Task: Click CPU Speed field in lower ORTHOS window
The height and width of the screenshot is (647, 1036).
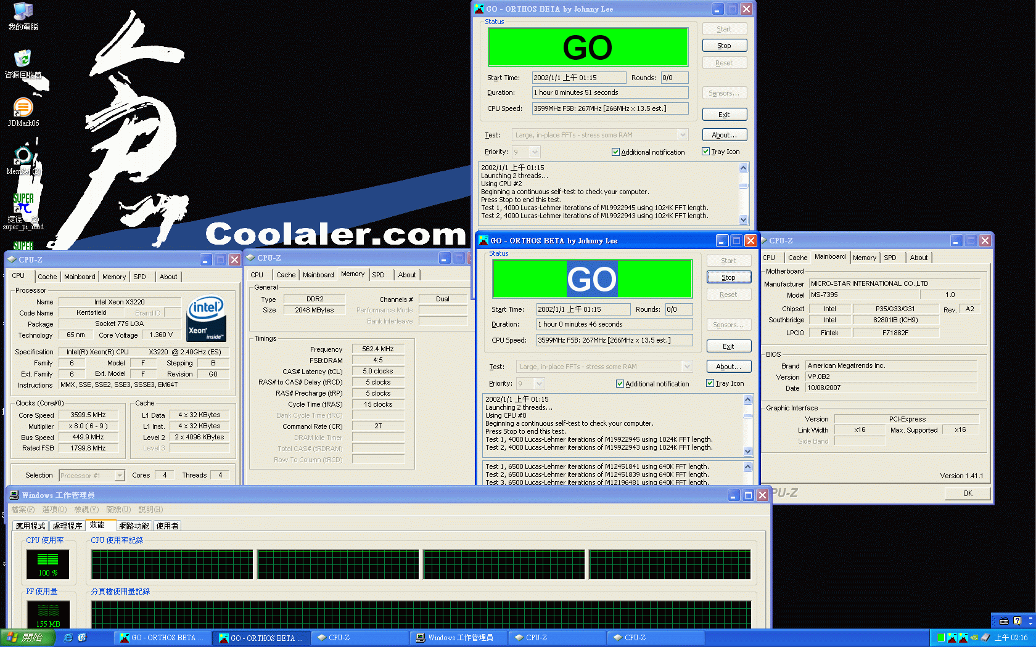Action: coord(614,340)
